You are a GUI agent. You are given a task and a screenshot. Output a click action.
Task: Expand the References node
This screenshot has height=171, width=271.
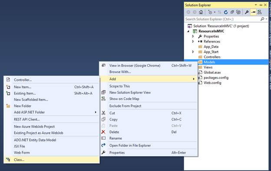tap(193, 41)
